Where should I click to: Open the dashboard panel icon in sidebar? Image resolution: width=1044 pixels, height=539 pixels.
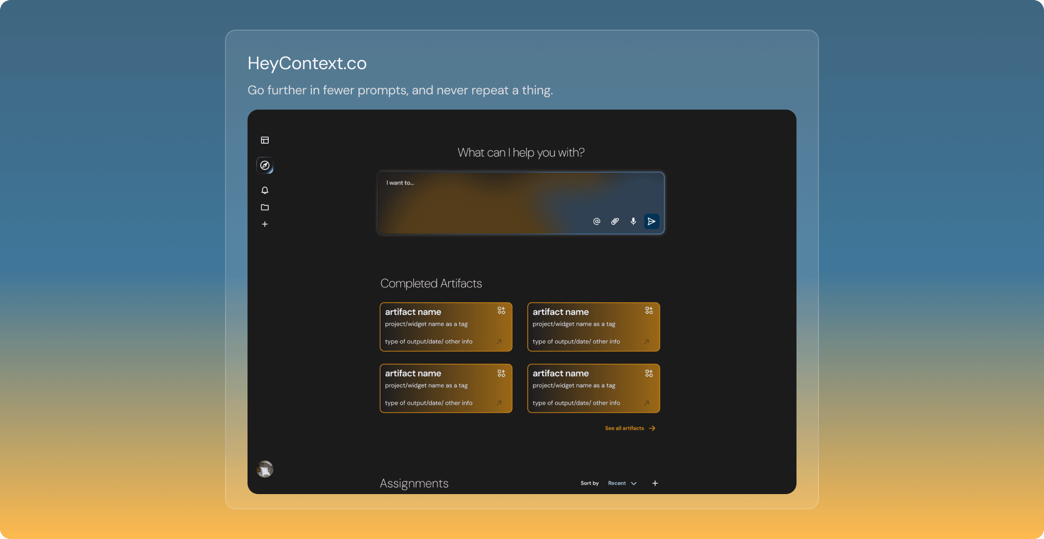pyautogui.click(x=265, y=140)
